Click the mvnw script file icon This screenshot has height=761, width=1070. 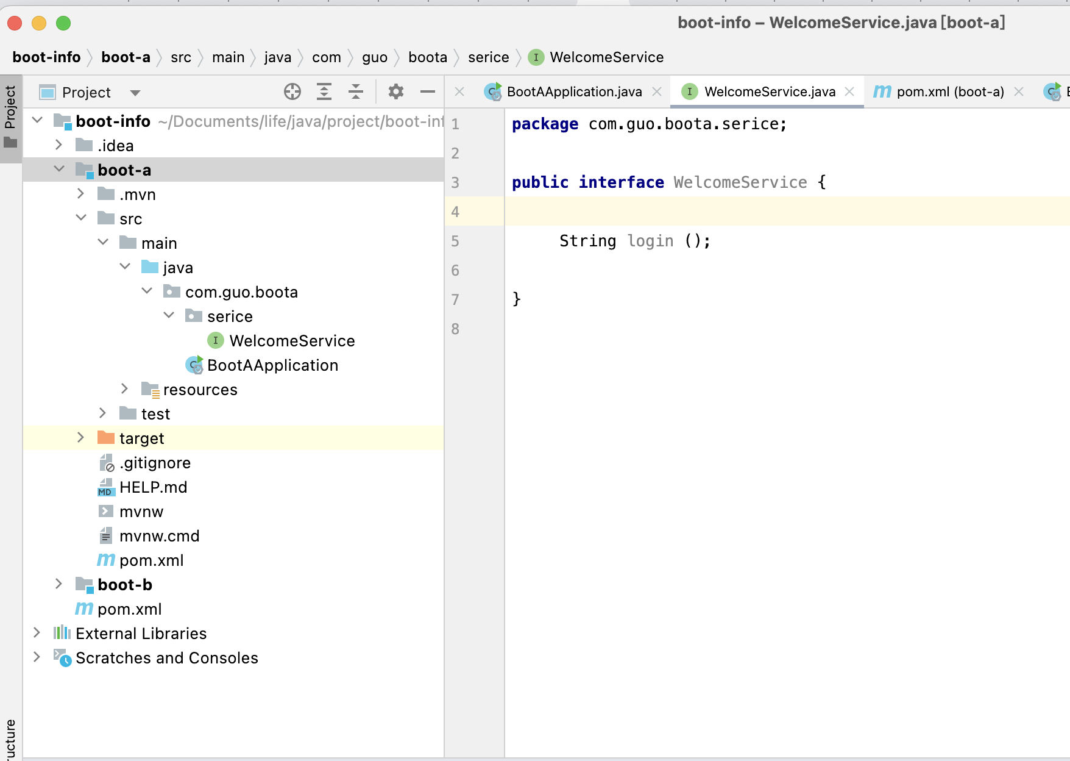(x=106, y=511)
